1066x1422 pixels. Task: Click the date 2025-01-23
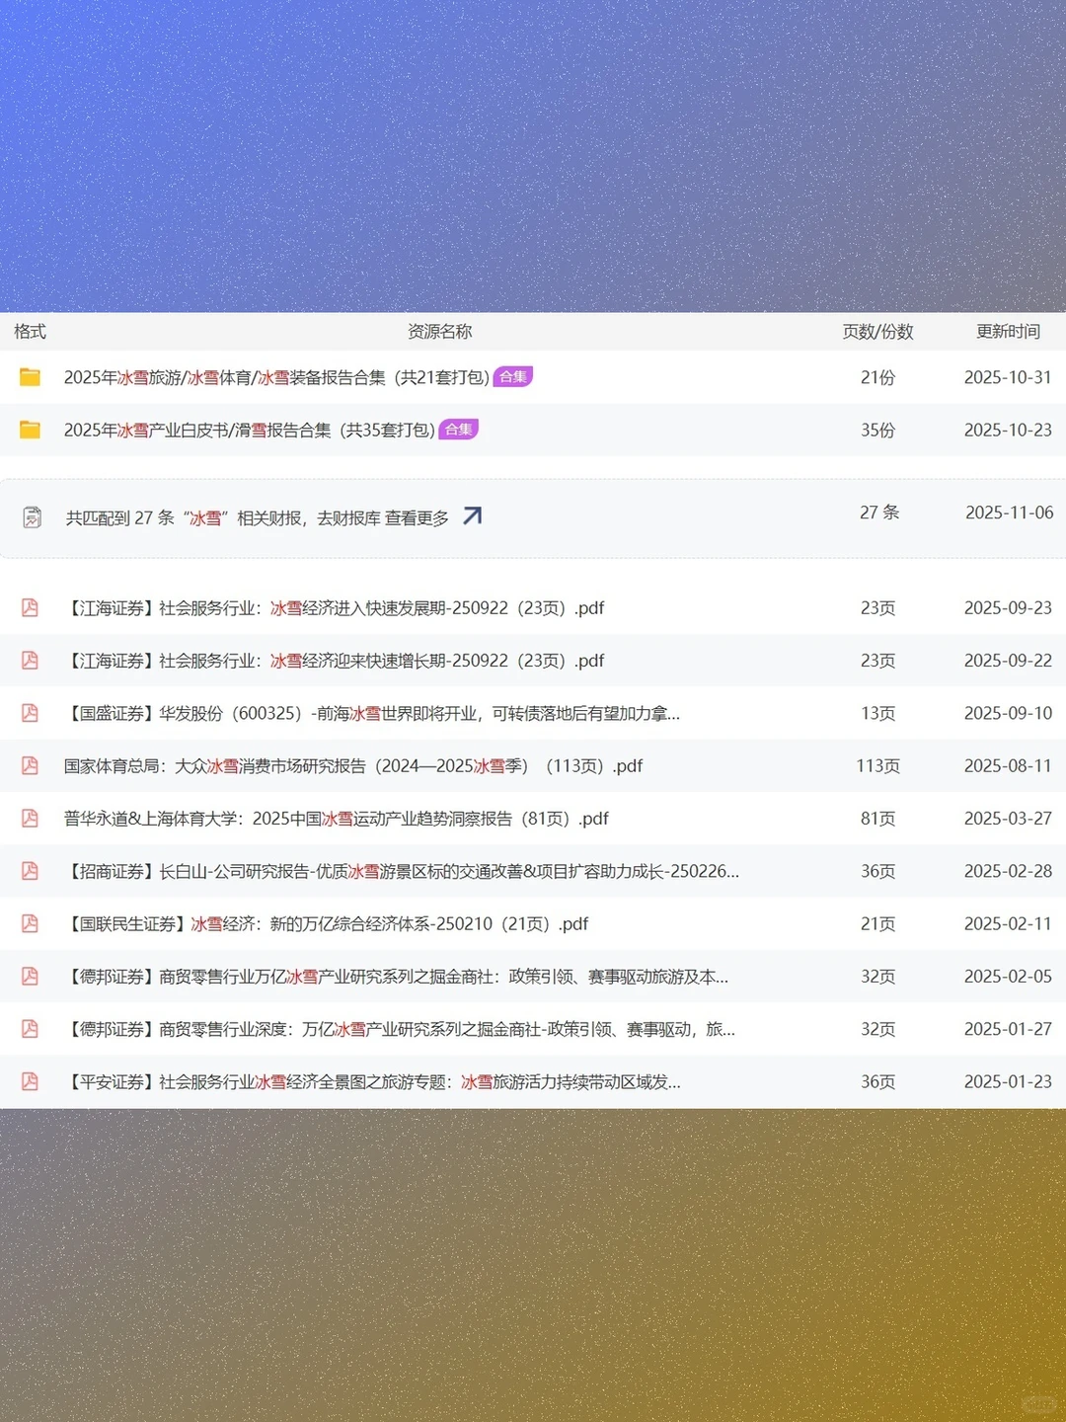[x=1008, y=1081]
